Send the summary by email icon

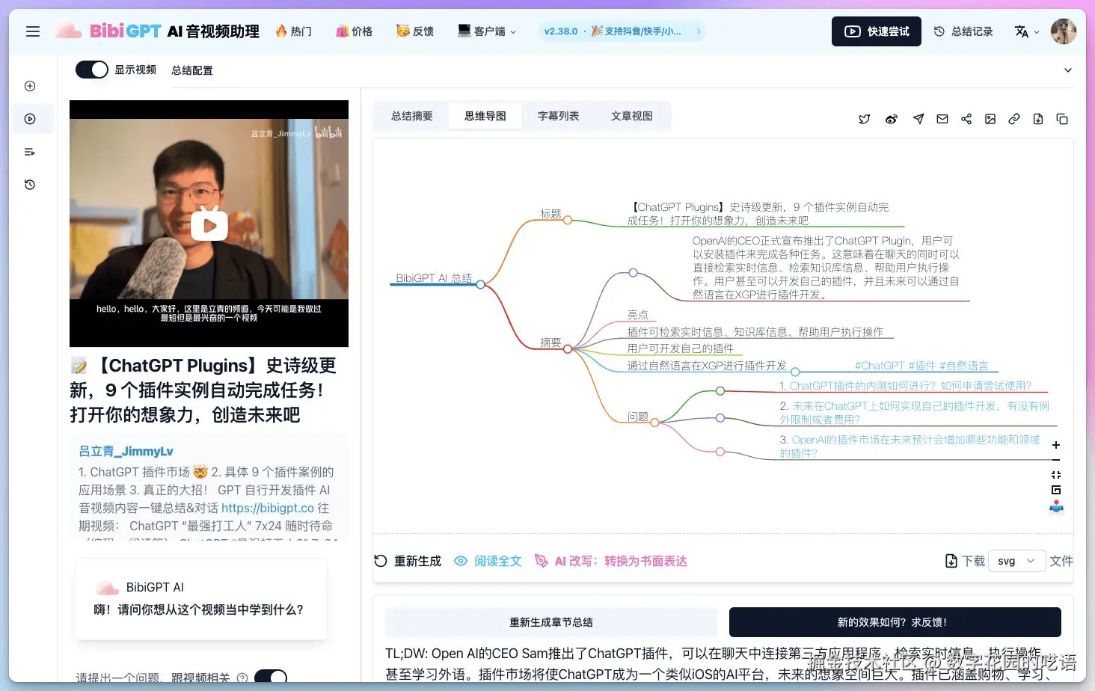tap(942, 119)
